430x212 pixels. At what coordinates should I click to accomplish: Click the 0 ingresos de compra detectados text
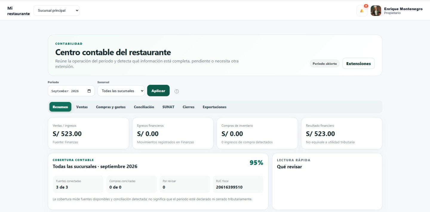point(247,142)
